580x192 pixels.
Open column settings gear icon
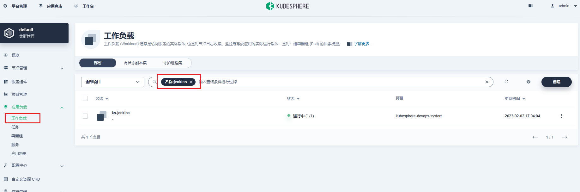click(x=529, y=82)
